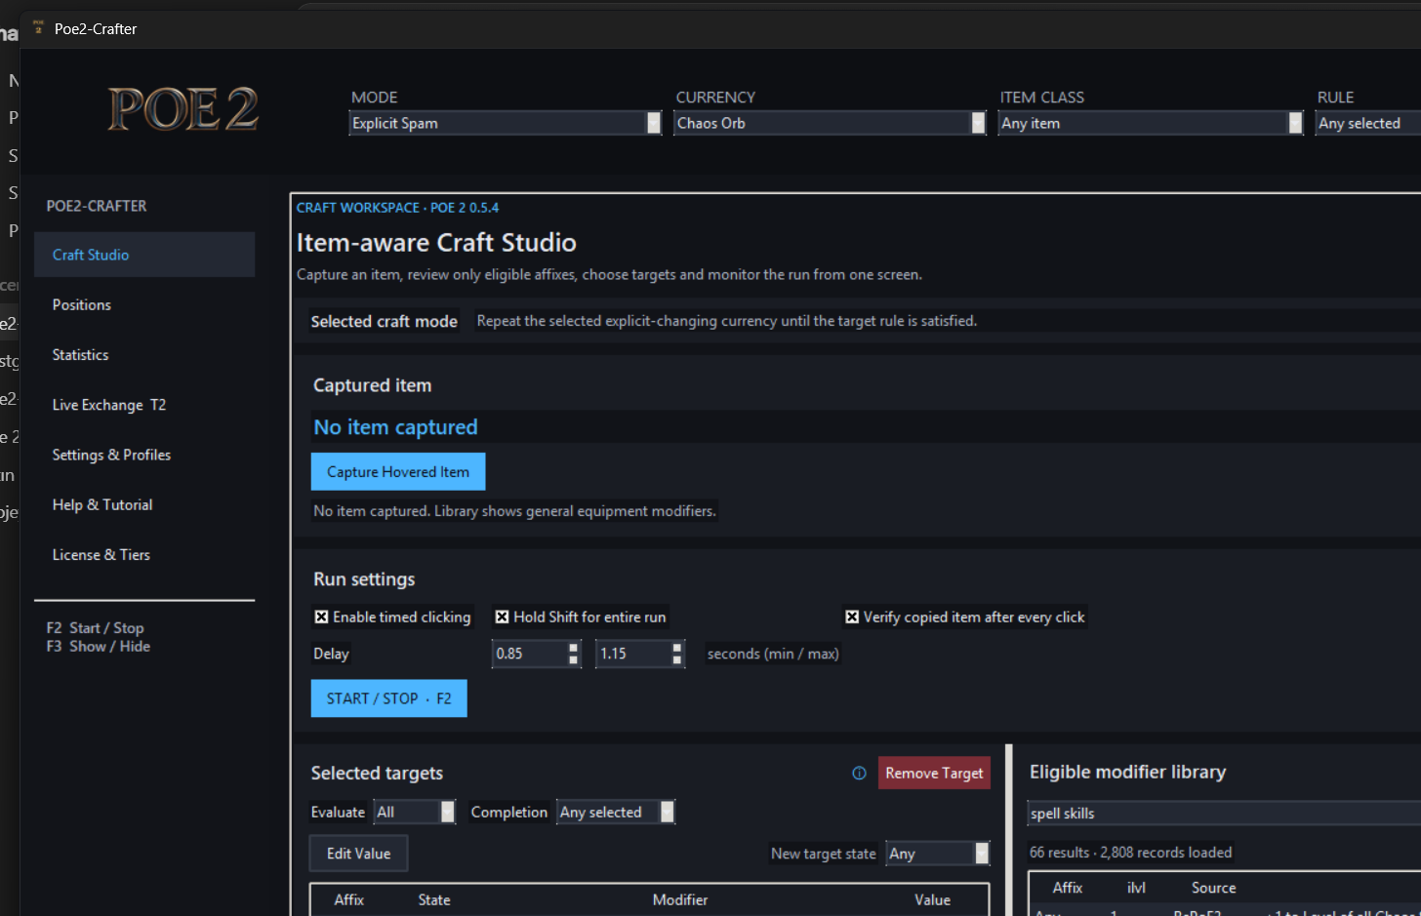Image resolution: width=1421 pixels, height=916 pixels.
Task: Decrease the maximum delay with the down arrow
Action: pyautogui.click(x=677, y=660)
